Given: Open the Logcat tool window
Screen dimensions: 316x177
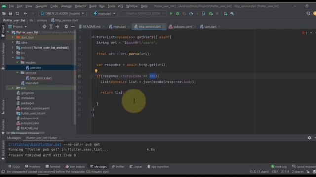Looking at the screenshot, I should click(x=136, y=167).
